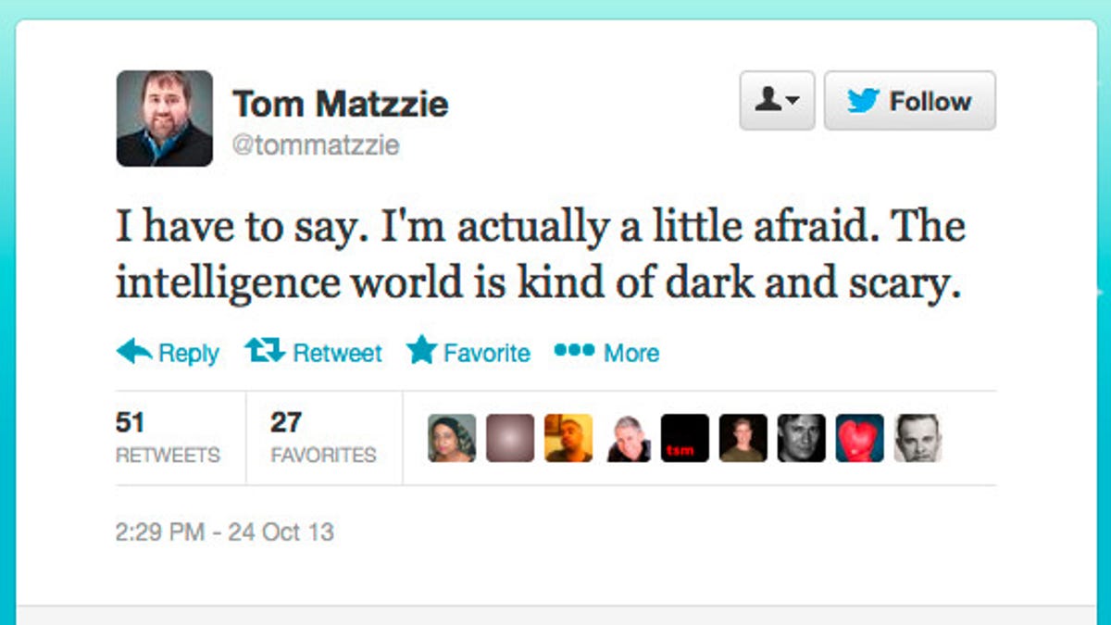Open the blurry pinkish-gray avatar

pyautogui.click(x=510, y=438)
